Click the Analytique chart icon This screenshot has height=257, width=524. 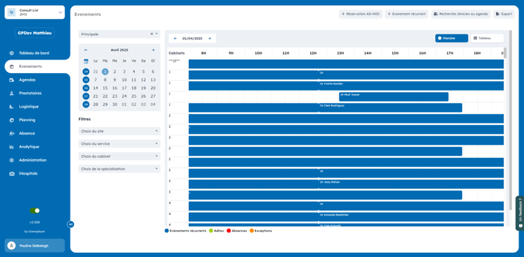[12, 147]
